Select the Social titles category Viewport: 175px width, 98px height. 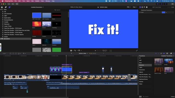(x=6, y=37)
